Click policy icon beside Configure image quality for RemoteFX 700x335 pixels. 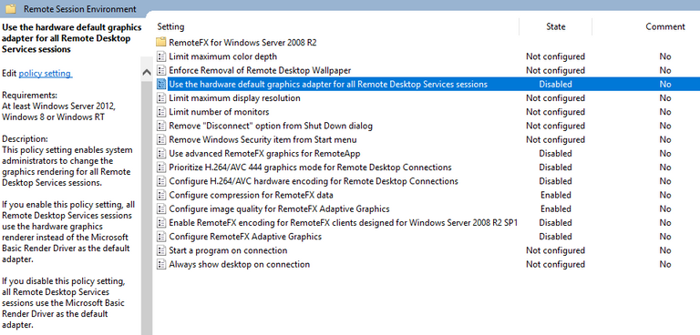[x=161, y=208]
